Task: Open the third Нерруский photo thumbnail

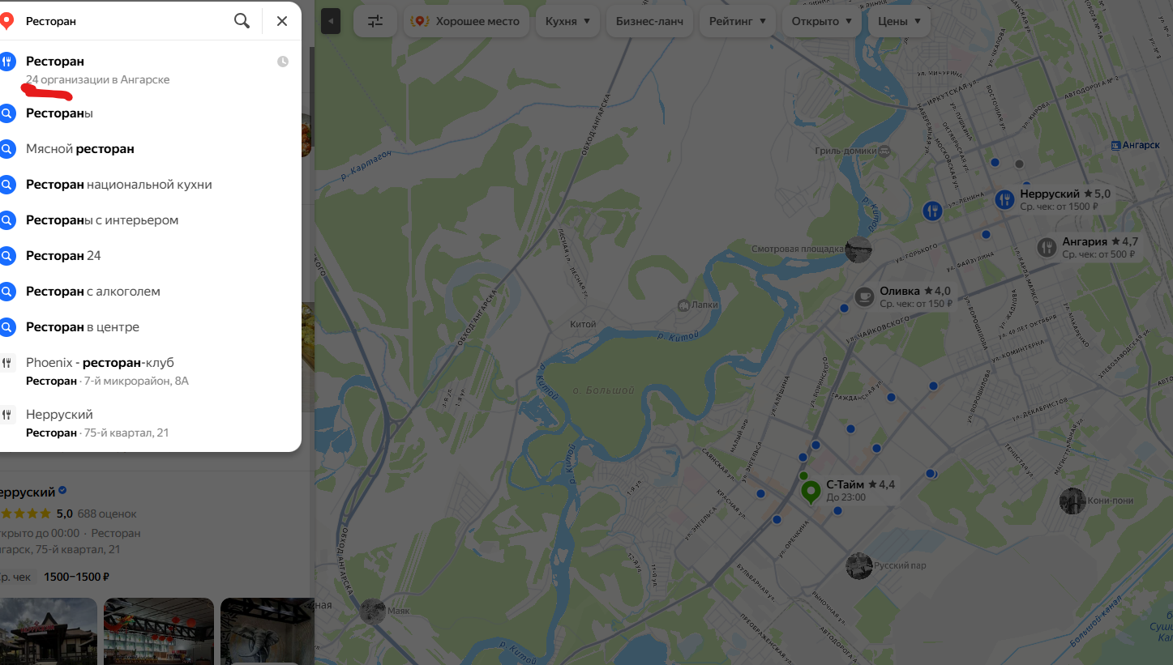Action: pos(268,631)
